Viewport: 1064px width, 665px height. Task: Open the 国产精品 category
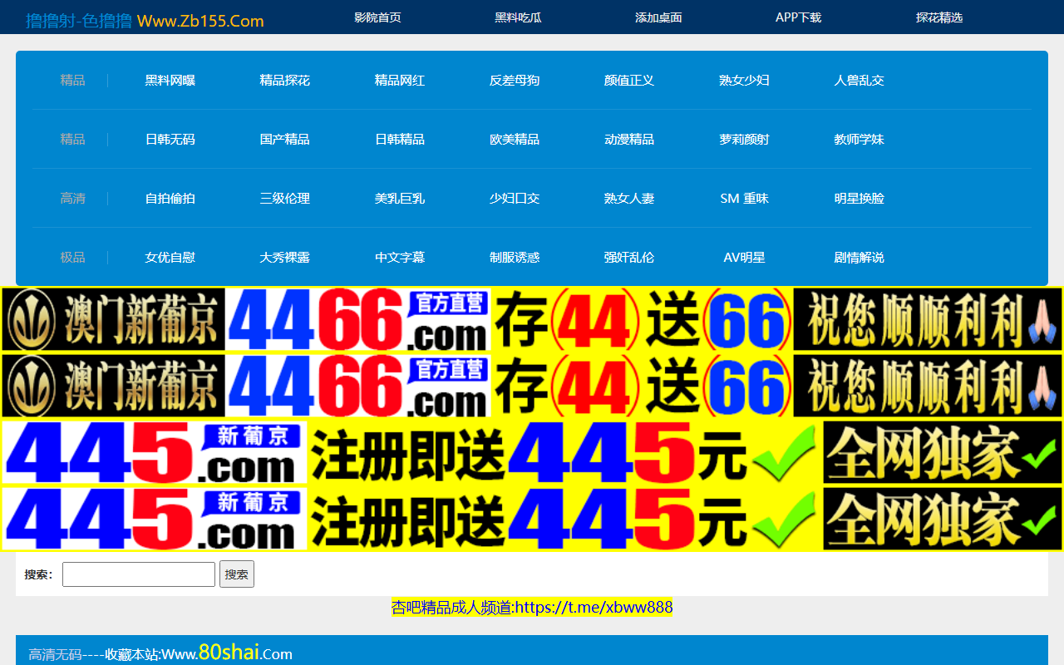pos(285,140)
